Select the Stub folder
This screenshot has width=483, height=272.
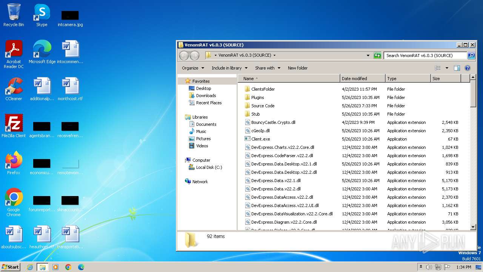click(x=252, y=114)
